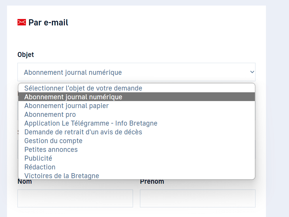Pick "Abonnement journal papier" from the list

coord(66,106)
